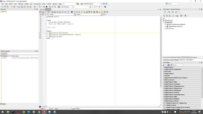Image resolution: width=203 pixels, height=114 pixels.
Task: Click the editor's horizontal scrollbar thumb
Action: (x=45, y=107)
